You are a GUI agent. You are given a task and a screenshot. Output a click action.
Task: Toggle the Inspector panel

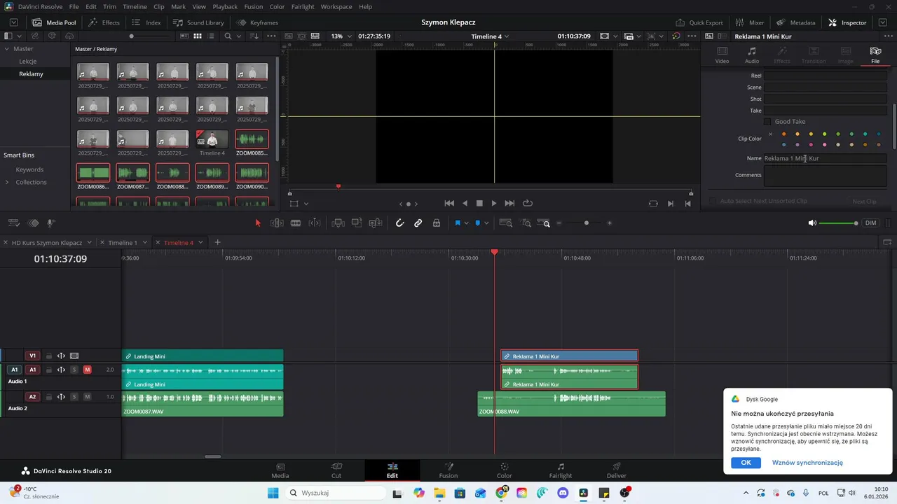pyautogui.click(x=847, y=22)
